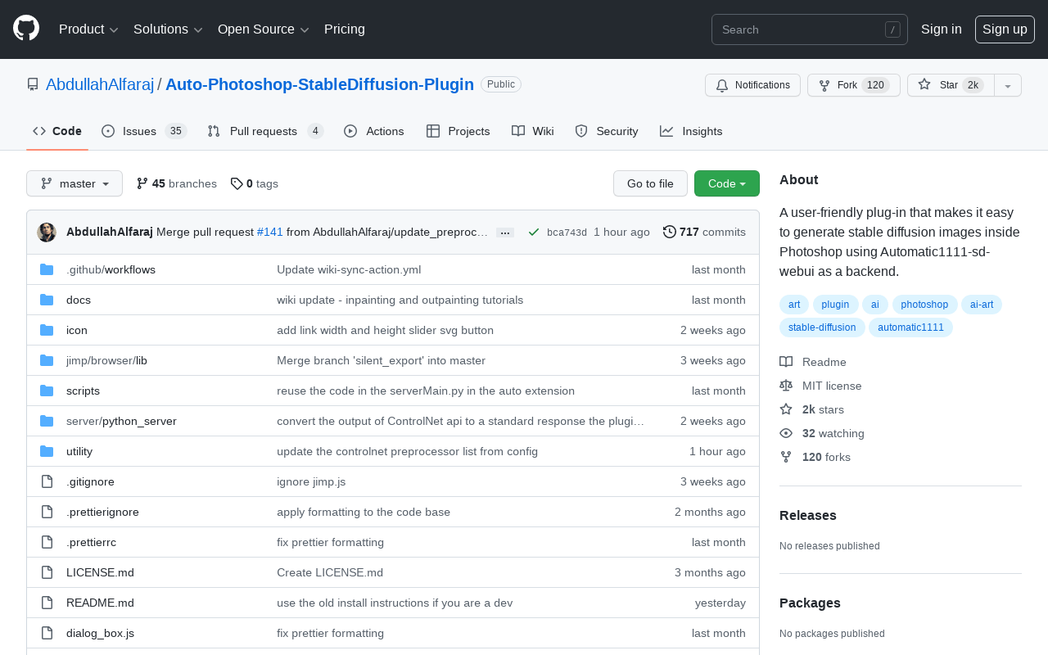Screen dimensions: 1048x655
Task: Click the Notifications button
Action: pos(752,85)
